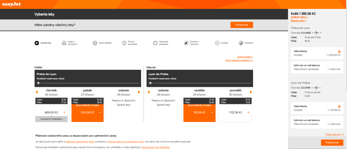Open the Změnit měnu currency link
Image resolution: width=347 pixels, height=149 pixels.
click(x=299, y=17)
